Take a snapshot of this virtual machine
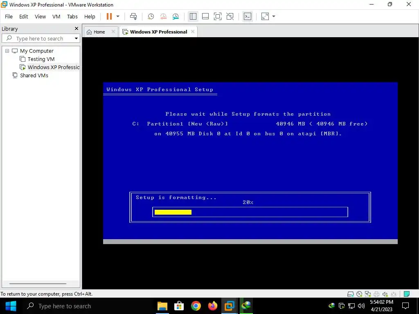419x314 pixels. [x=151, y=16]
